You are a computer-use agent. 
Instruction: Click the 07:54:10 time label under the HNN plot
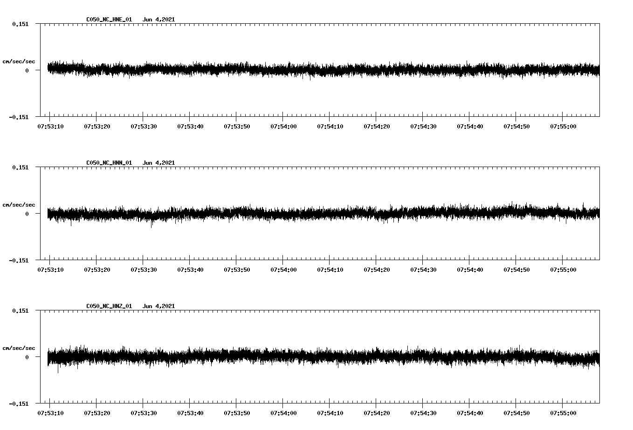point(330,270)
